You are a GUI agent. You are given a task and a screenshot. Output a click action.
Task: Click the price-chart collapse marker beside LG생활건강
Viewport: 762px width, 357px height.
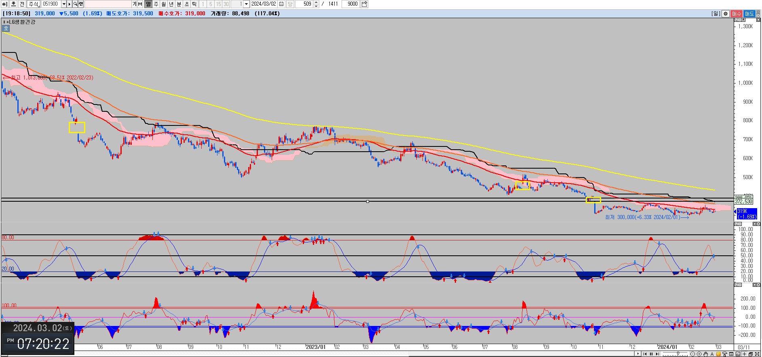pos(5,22)
